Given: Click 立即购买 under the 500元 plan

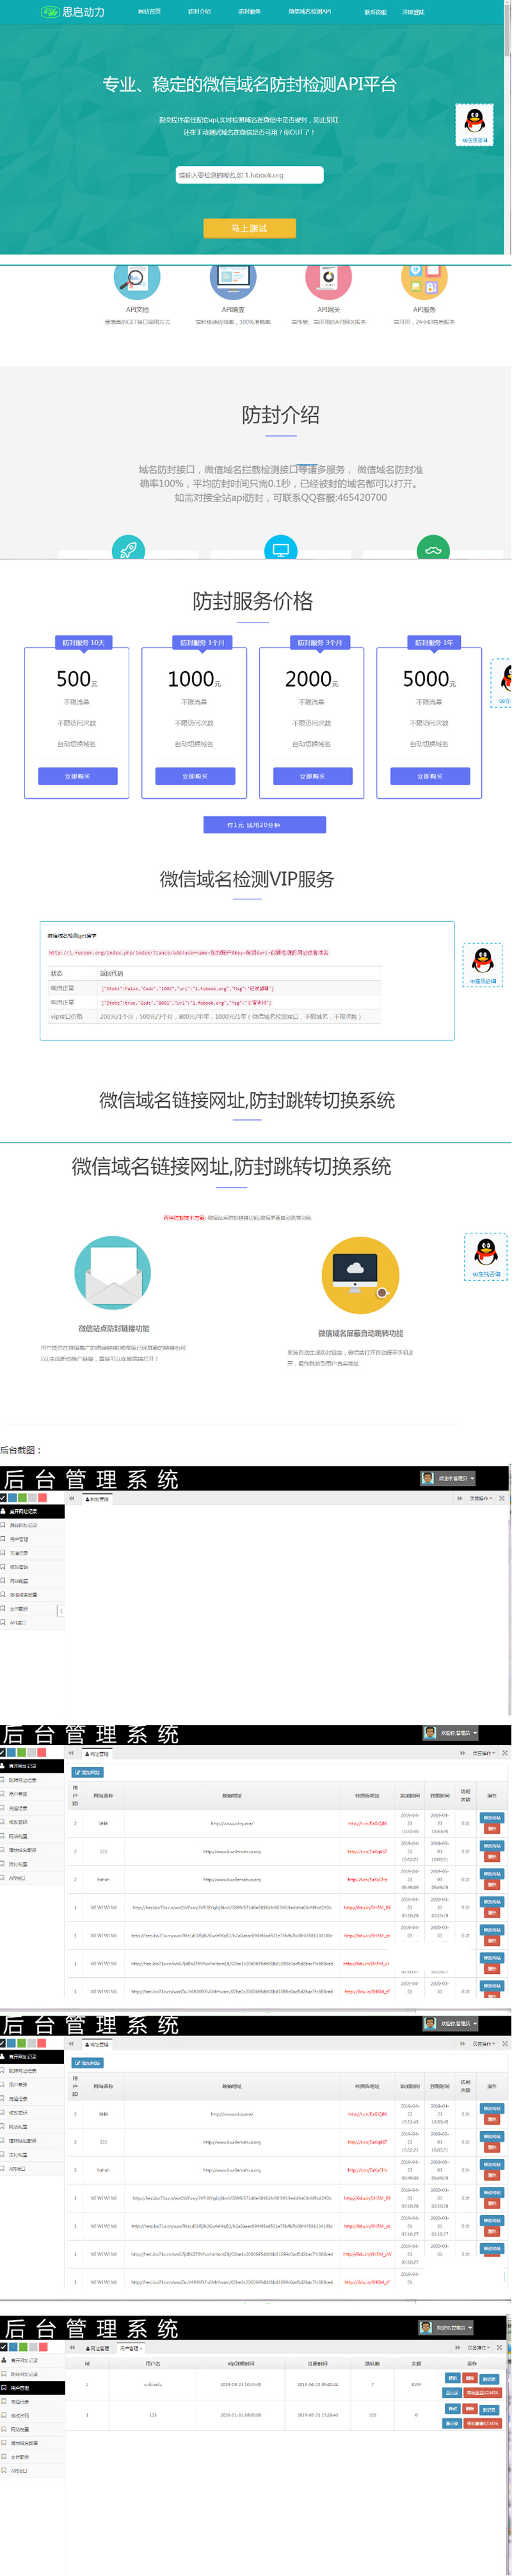Looking at the screenshot, I should [77, 776].
